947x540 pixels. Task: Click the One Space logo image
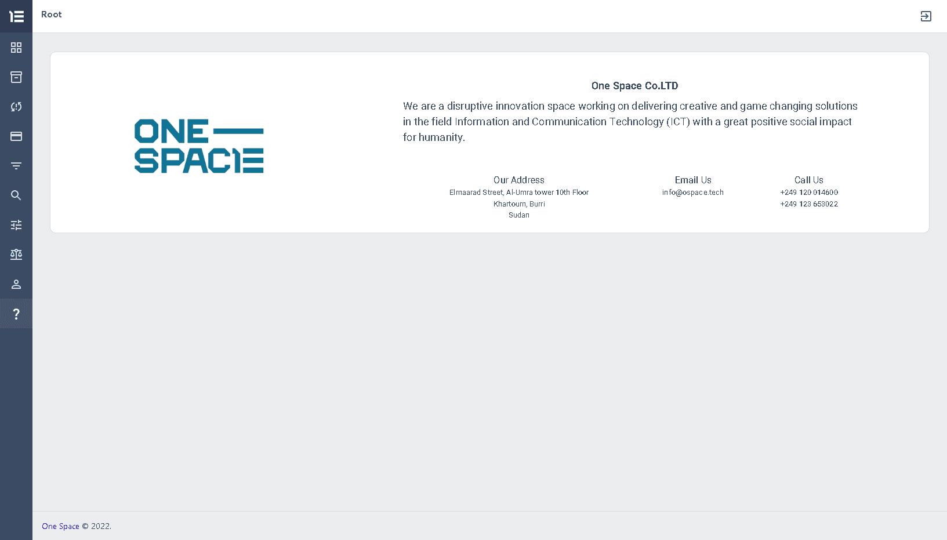point(199,146)
